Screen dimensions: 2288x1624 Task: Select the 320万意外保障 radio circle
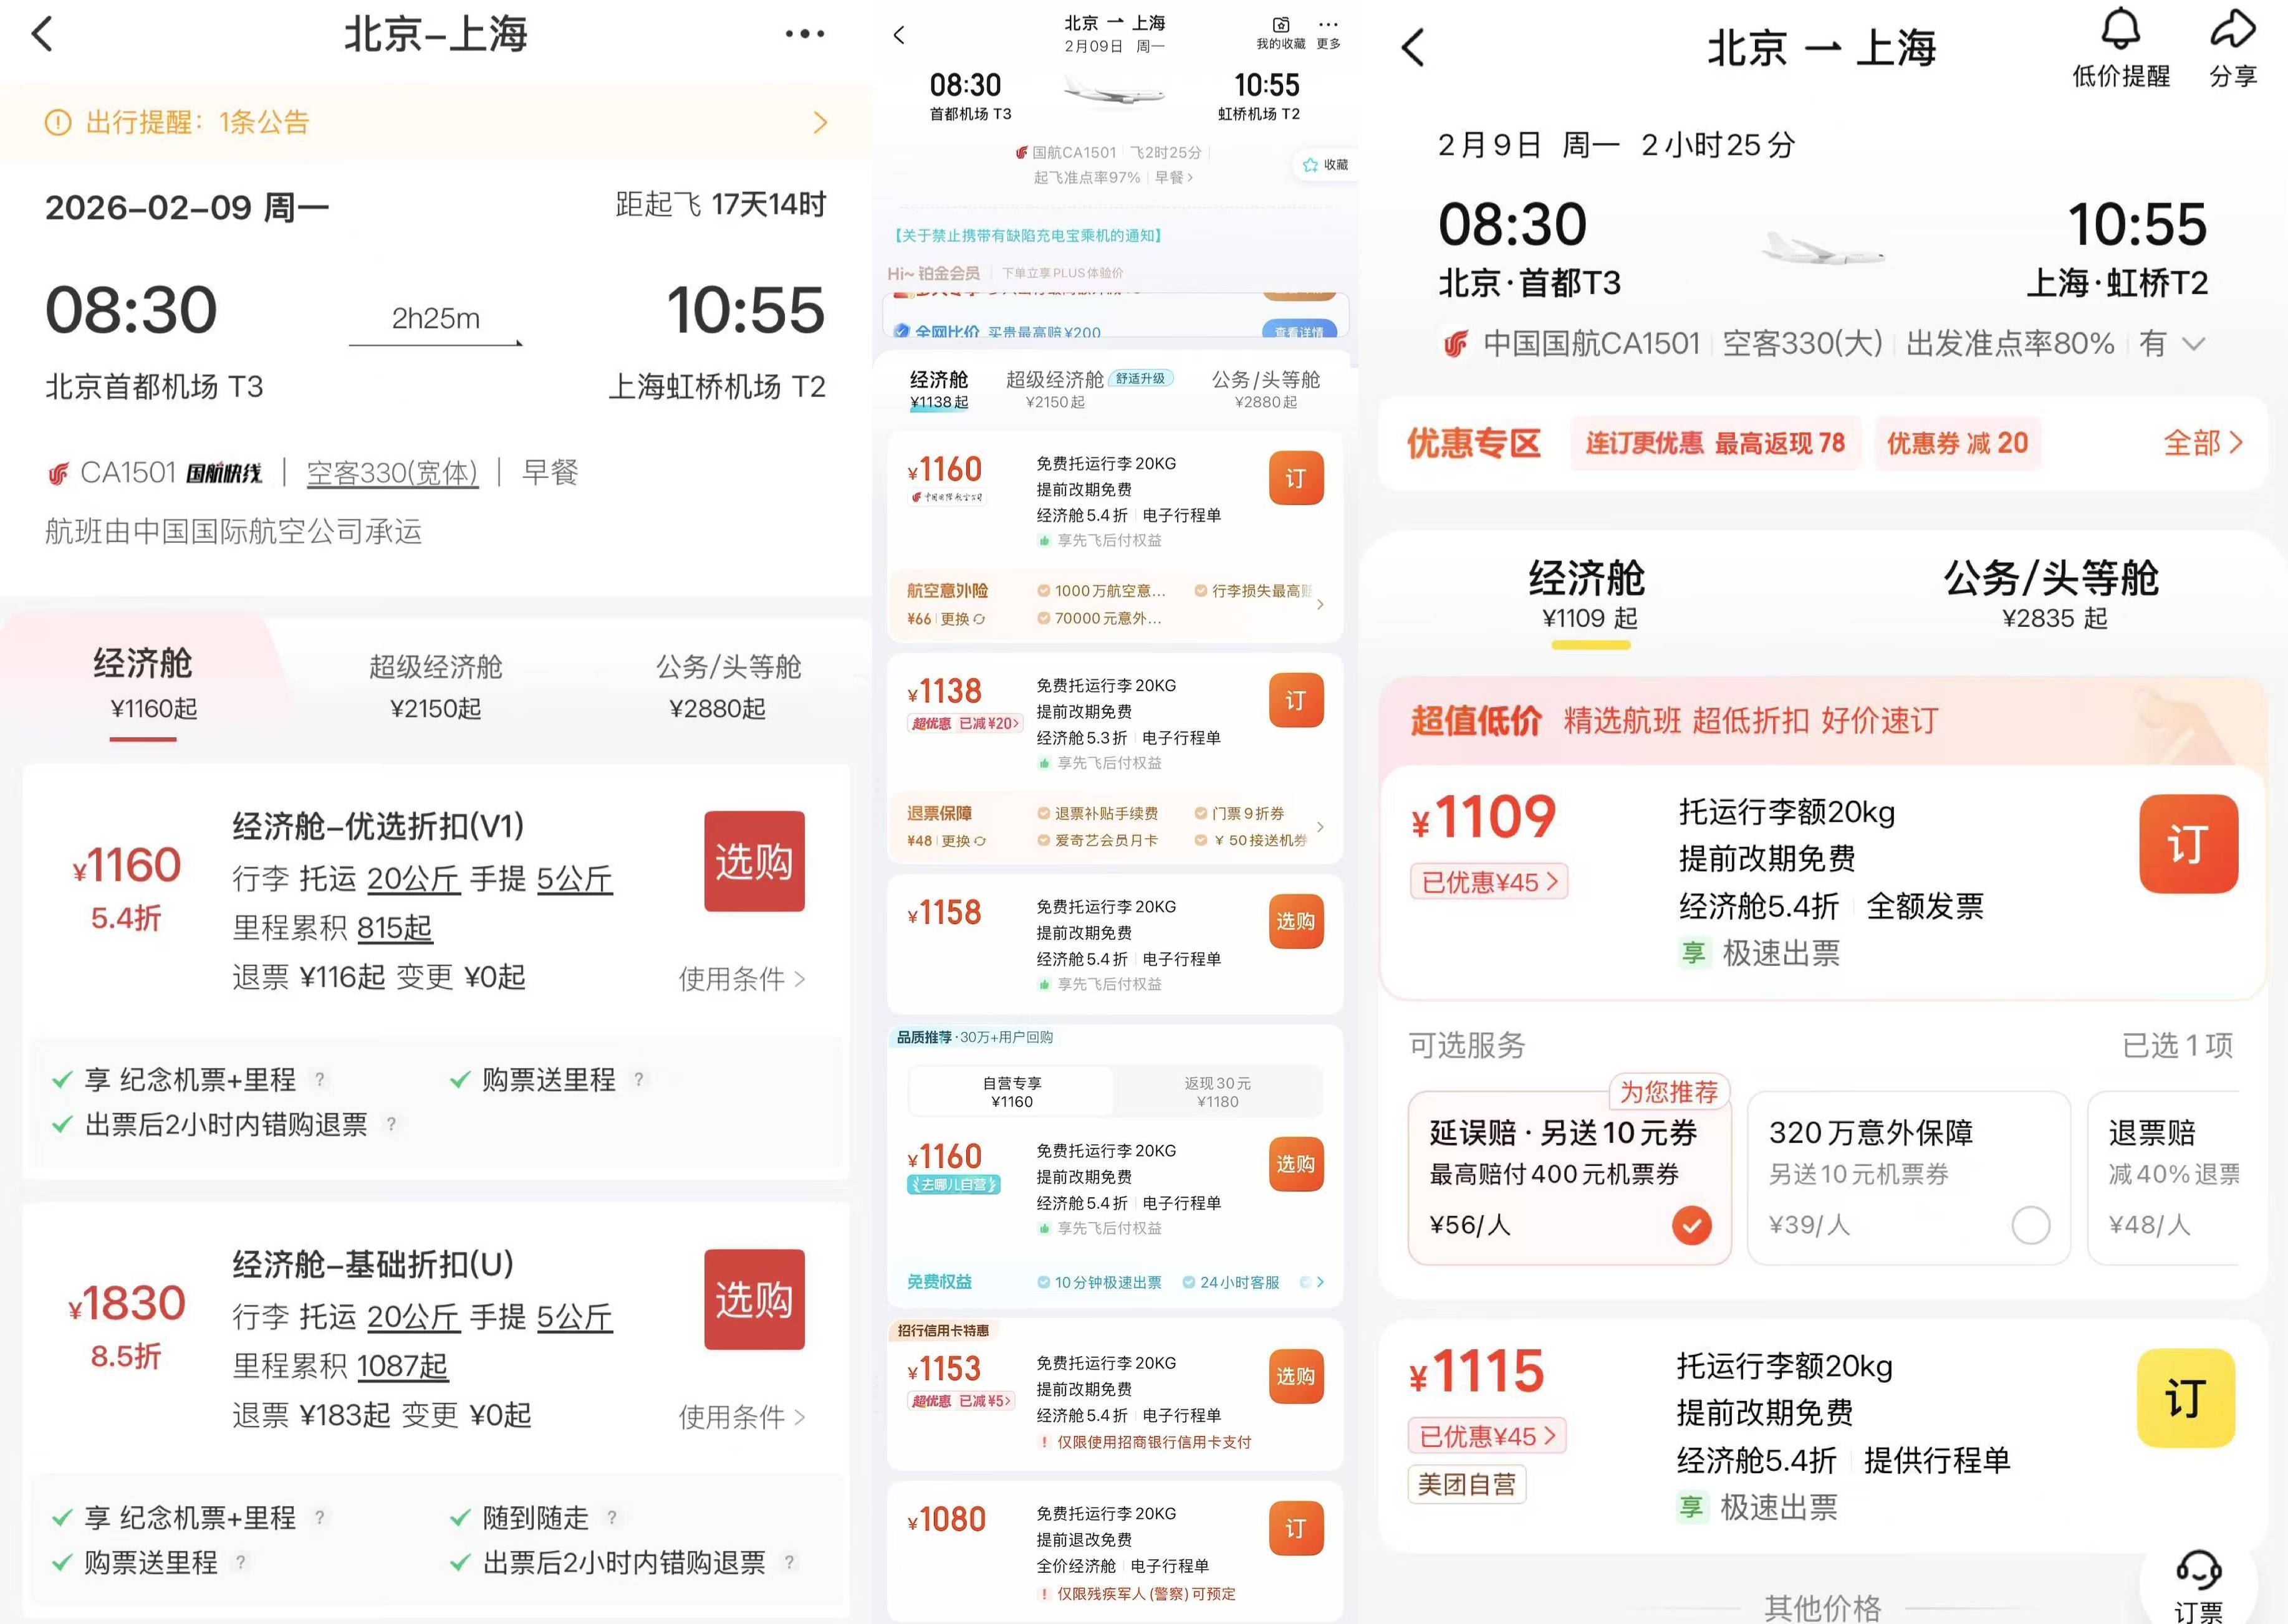2031,1225
